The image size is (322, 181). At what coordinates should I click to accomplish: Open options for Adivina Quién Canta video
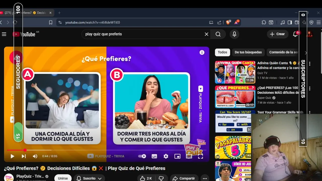[310, 64]
